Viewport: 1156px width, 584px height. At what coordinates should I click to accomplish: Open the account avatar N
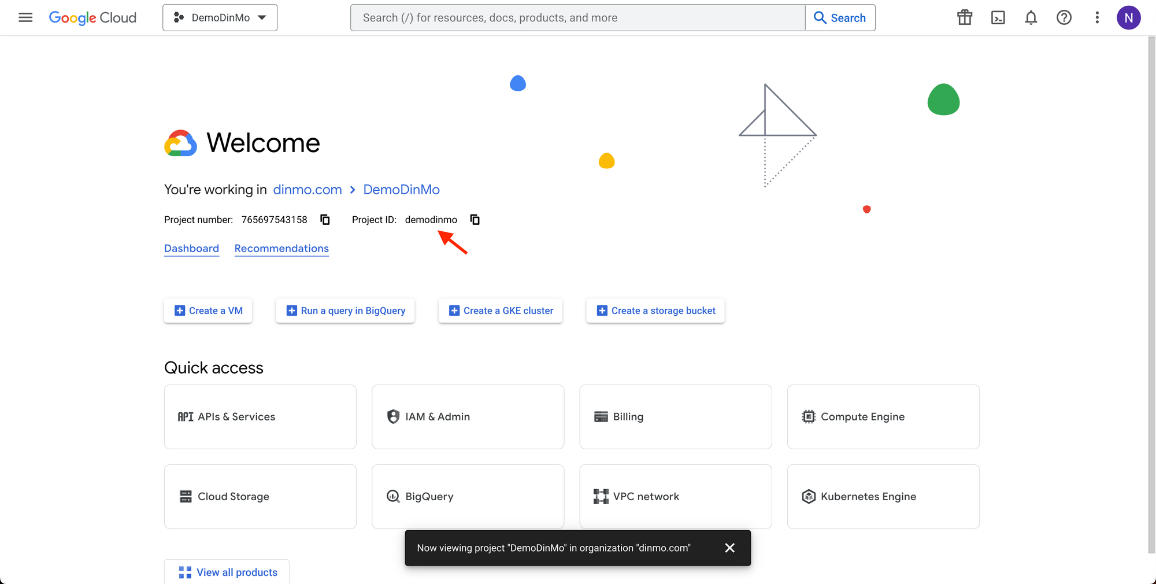click(x=1128, y=17)
